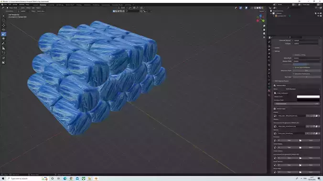Toggle the camera view icon in viewport
Viewport: 323px width, 181px height.
click(x=264, y=33)
